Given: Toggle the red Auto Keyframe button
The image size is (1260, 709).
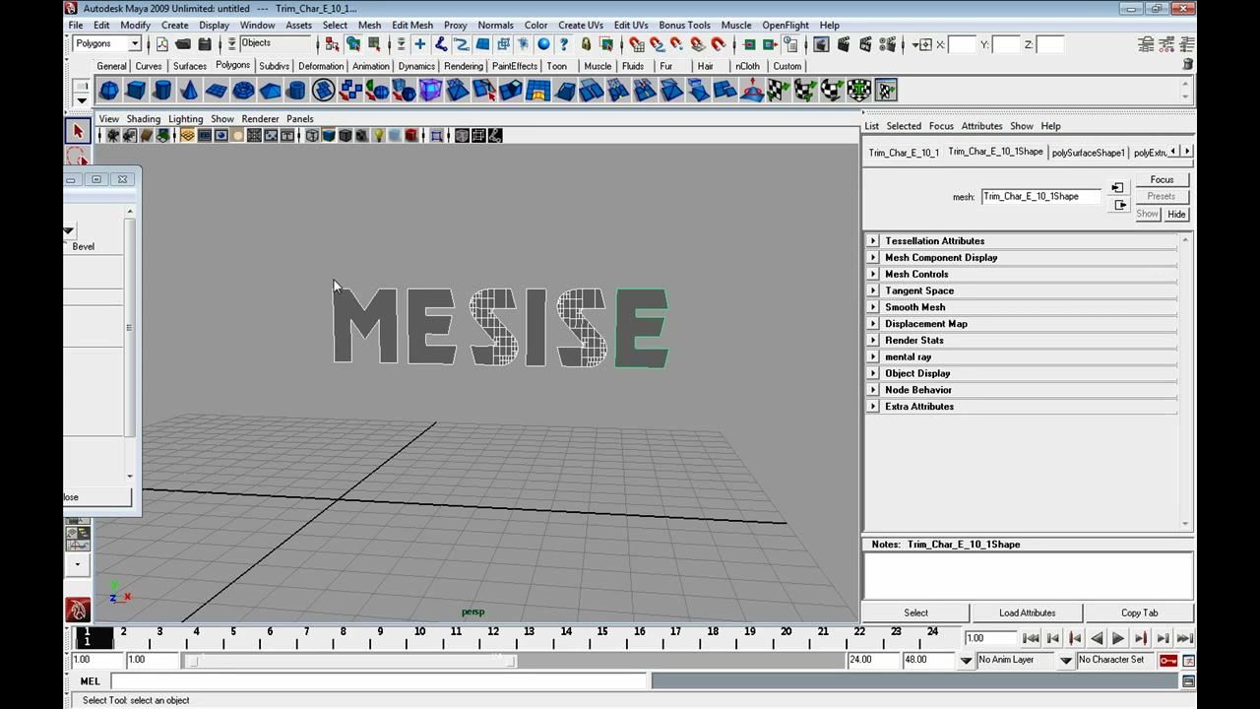Looking at the screenshot, I should (x=1168, y=660).
